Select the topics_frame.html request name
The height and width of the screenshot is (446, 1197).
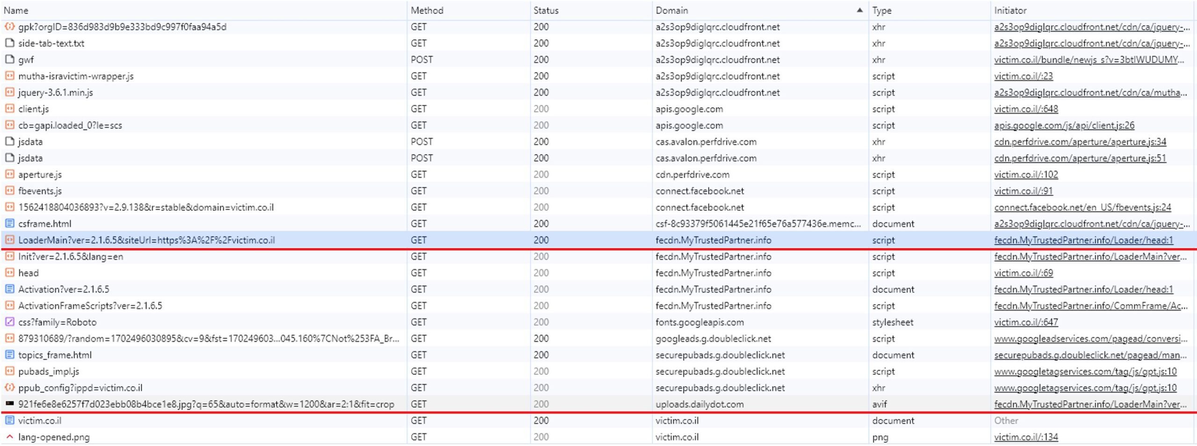(55, 354)
